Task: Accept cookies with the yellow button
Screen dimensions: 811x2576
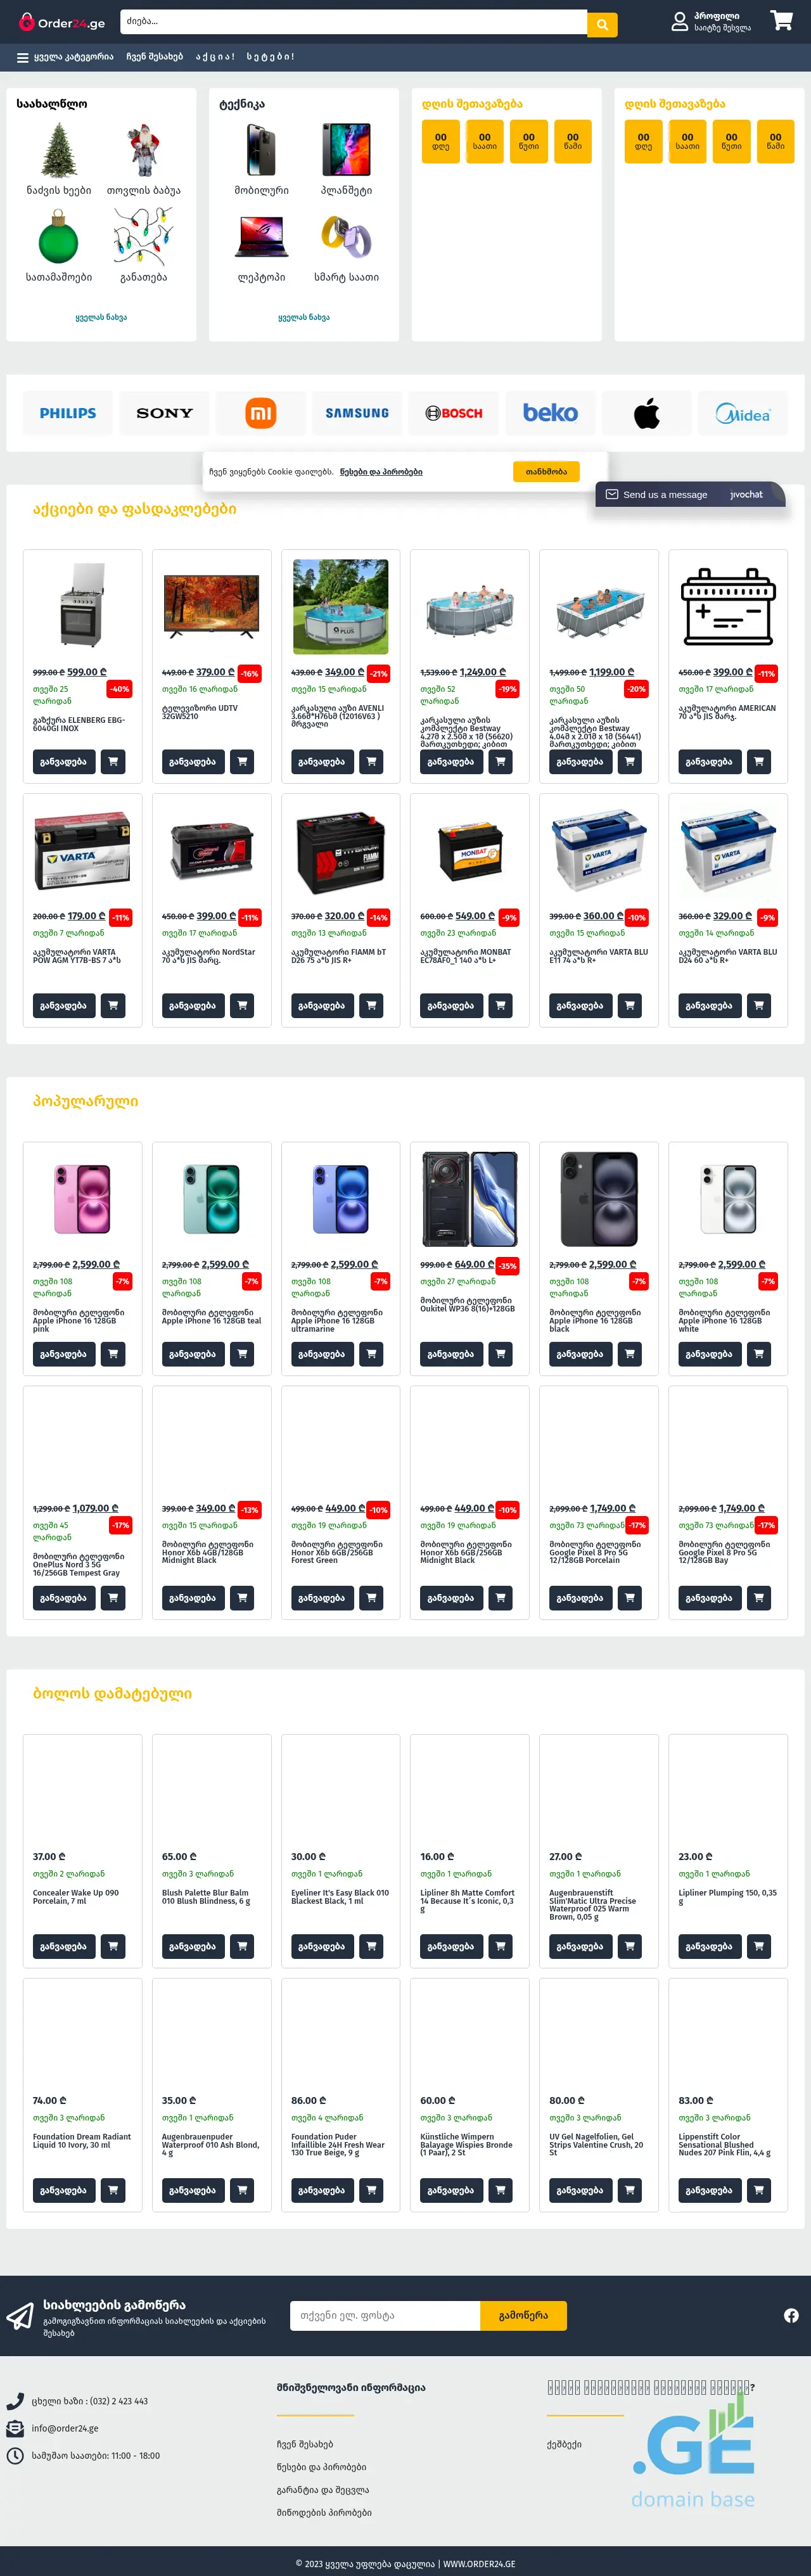Action: pos(546,472)
